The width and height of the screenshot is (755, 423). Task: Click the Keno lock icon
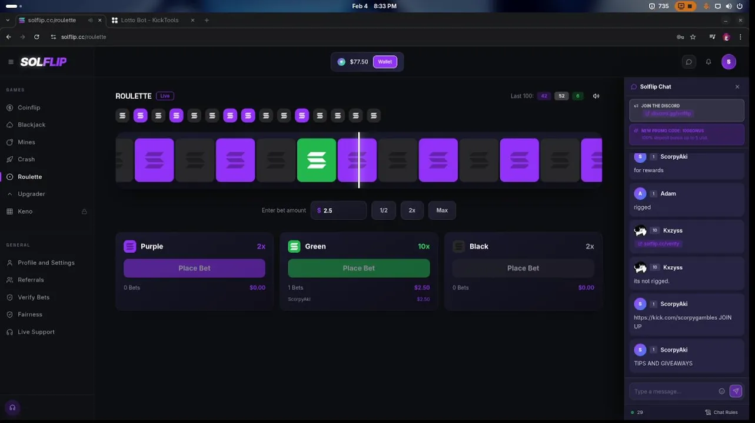point(84,211)
